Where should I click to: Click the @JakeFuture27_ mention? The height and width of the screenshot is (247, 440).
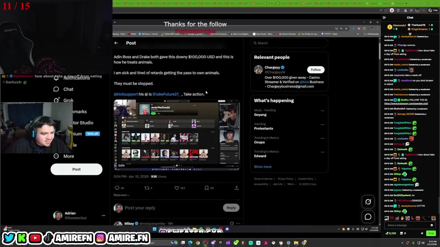click(x=166, y=94)
